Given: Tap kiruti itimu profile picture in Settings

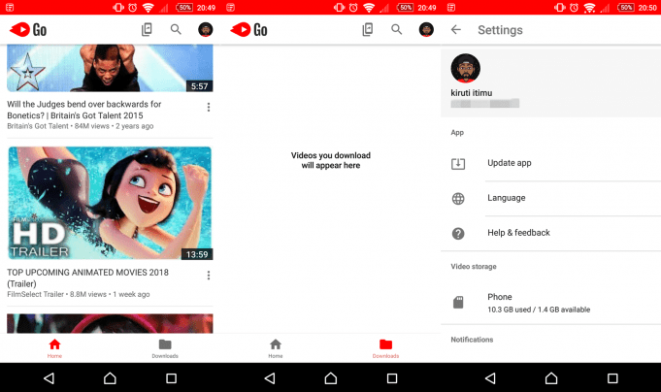Looking at the screenshot, I should [465, 68].
